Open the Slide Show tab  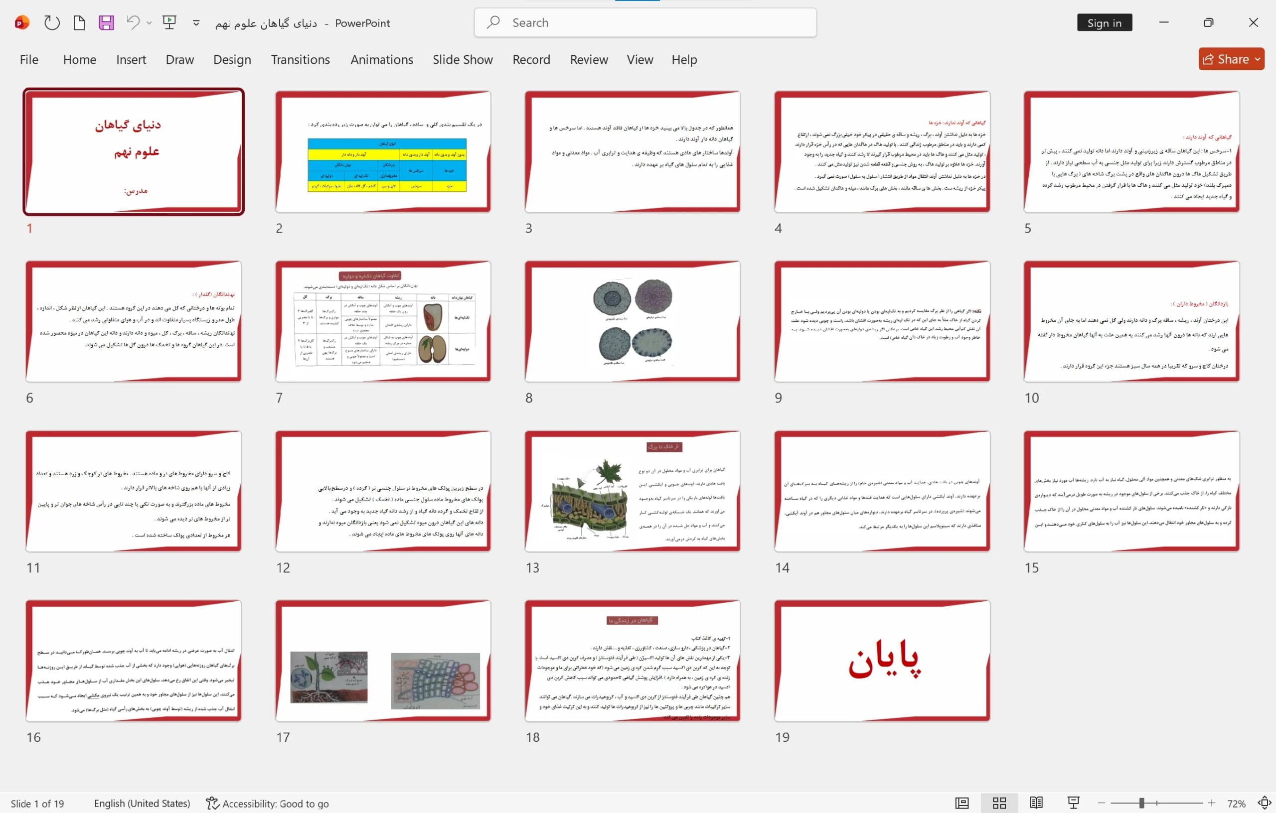(463, 59)
